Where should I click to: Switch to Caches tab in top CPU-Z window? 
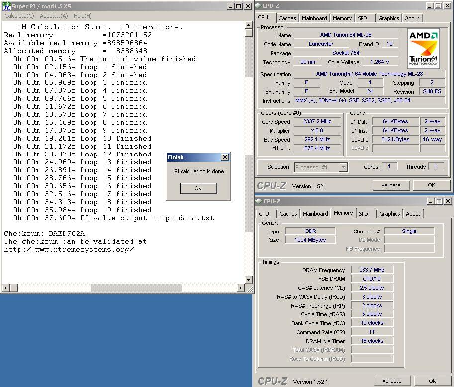click(287, 18)
